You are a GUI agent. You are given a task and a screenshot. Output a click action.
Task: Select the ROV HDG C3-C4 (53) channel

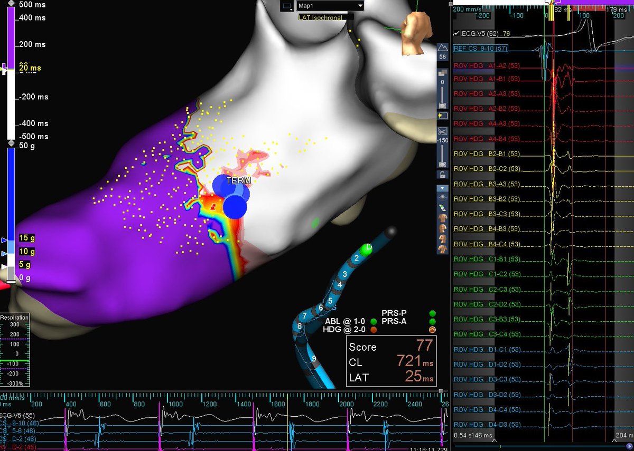pyautogui.click(x=486, y=334)
